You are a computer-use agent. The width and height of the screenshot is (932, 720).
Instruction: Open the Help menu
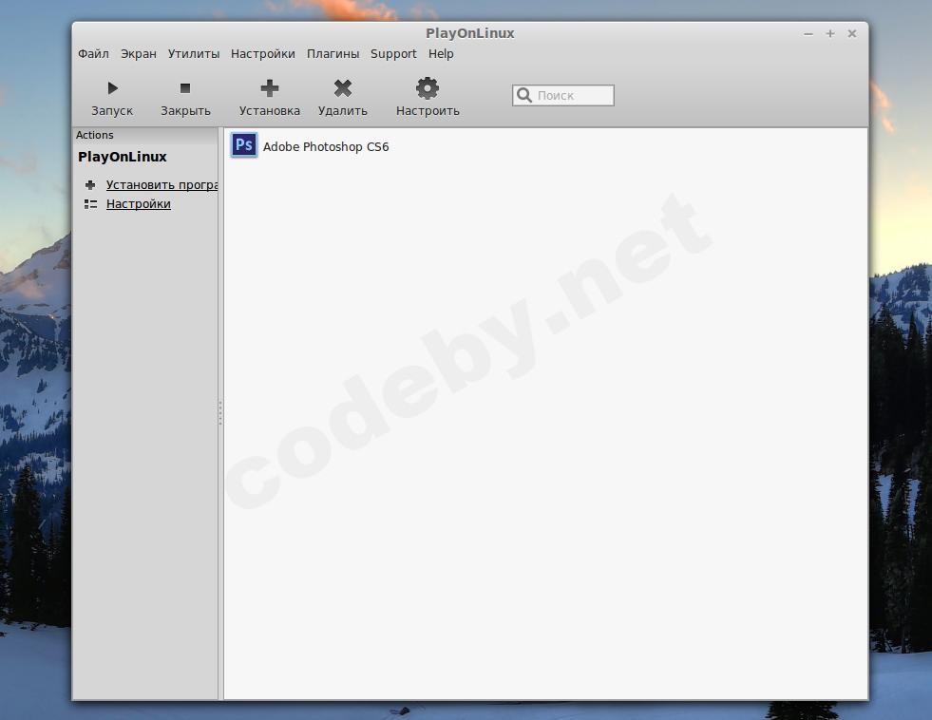(441, 54)
